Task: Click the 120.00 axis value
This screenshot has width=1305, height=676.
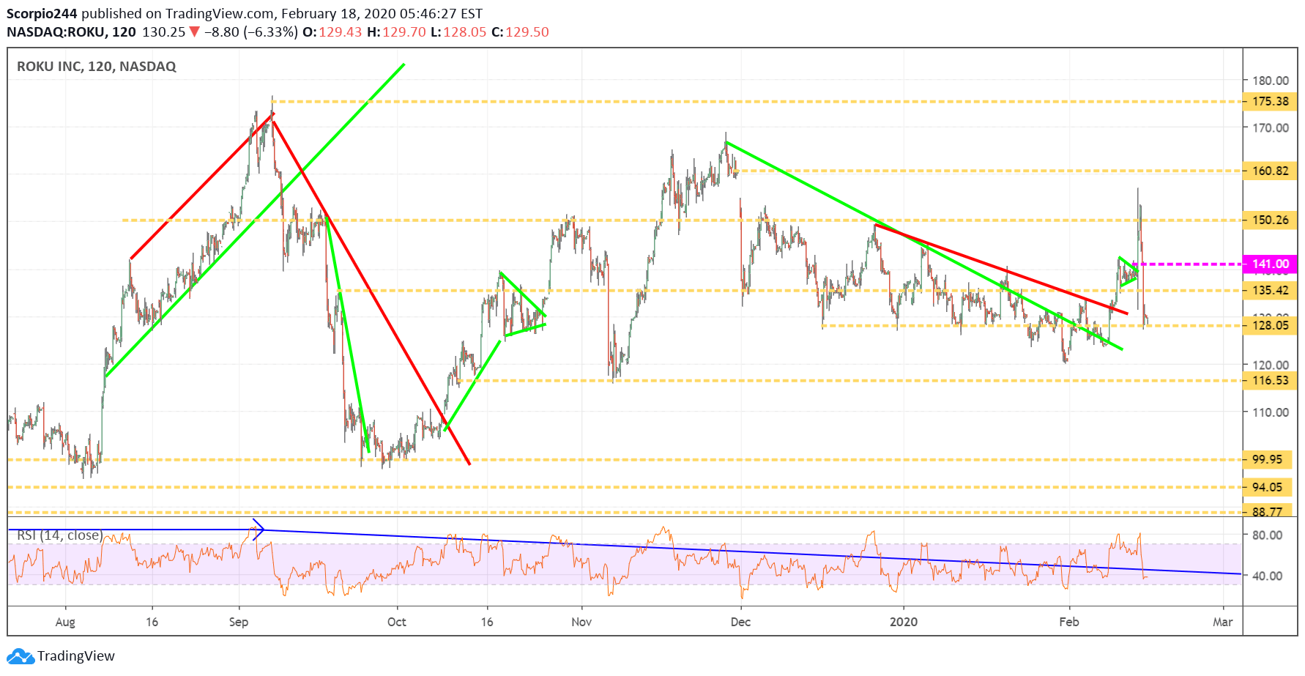Action: point(1271,365)
